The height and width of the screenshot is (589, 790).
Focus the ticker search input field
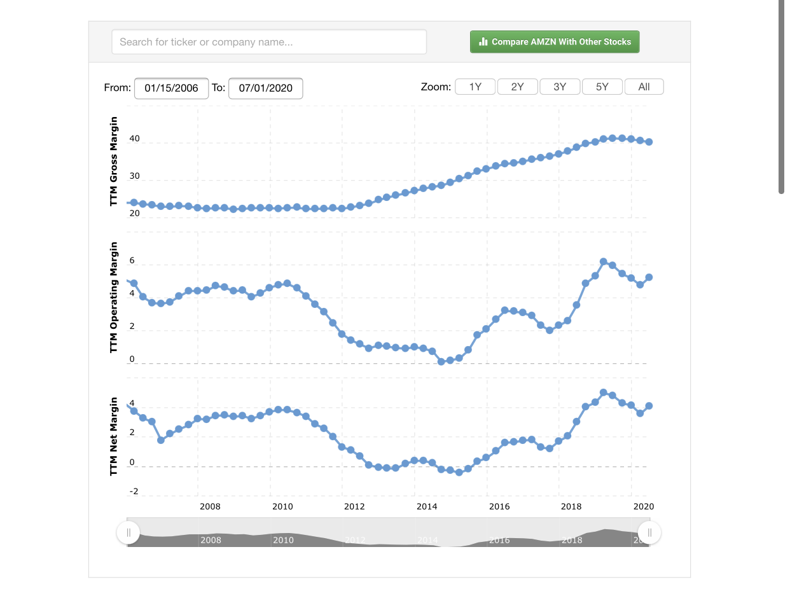(269, 42)
